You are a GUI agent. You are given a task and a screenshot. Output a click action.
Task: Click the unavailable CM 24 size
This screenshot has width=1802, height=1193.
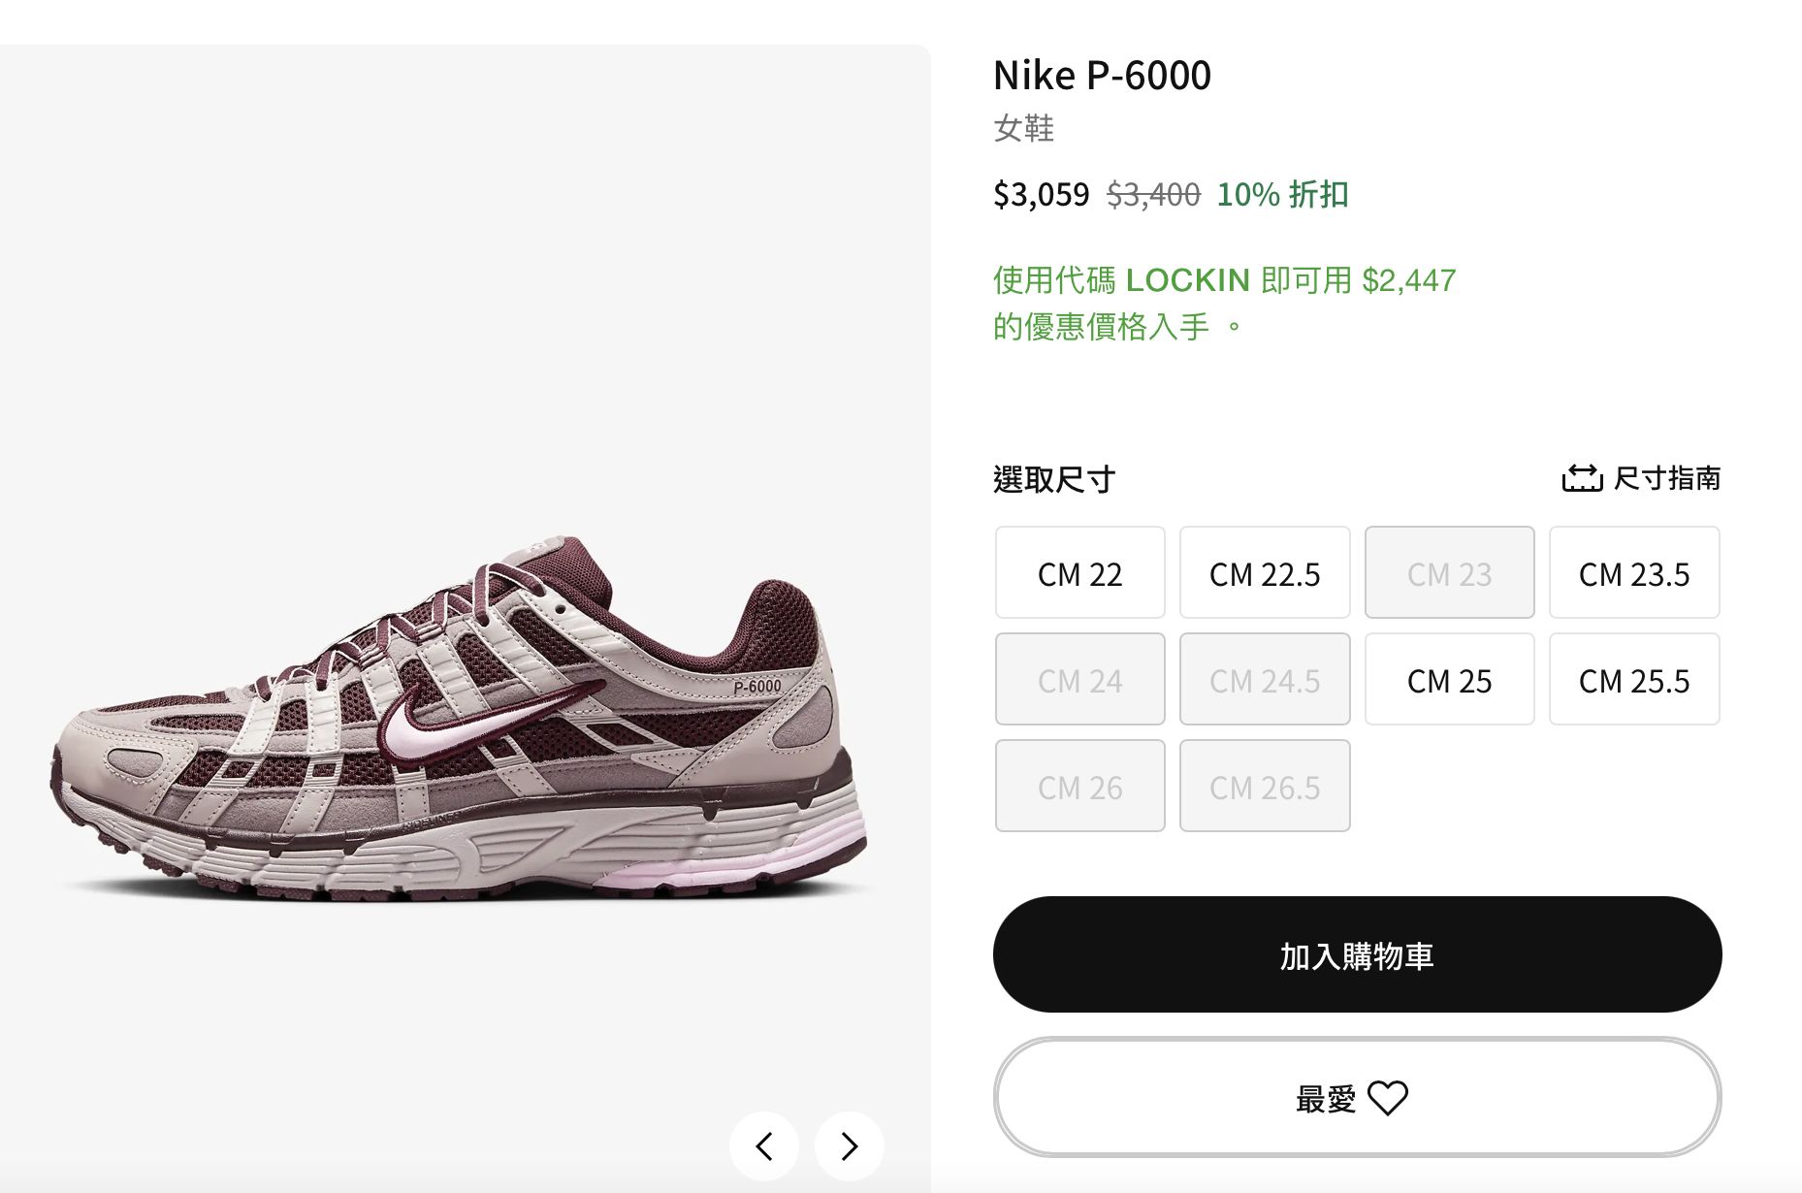(x=1078, y=680)
